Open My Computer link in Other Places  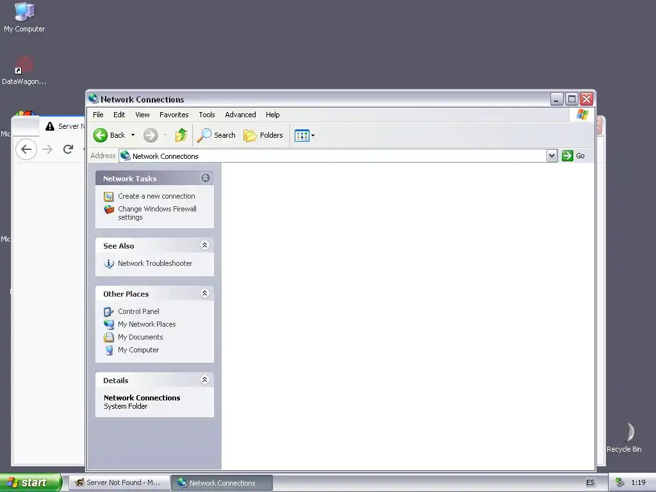tap(138, 350)
